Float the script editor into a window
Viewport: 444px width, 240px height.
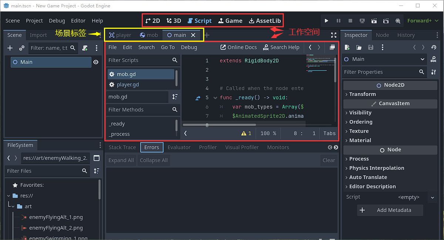point(332,47)
